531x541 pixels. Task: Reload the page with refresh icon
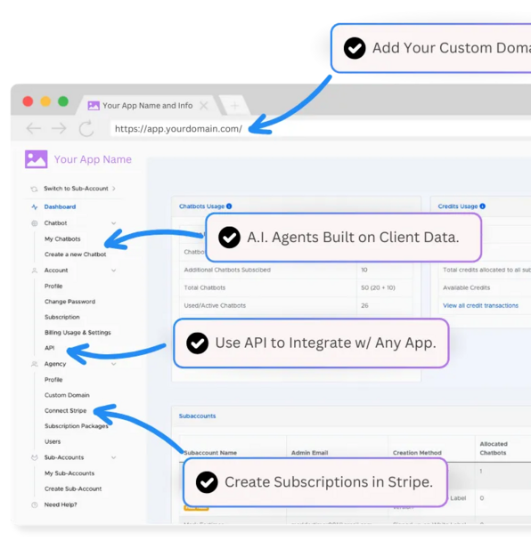click(x=86, y=128)
